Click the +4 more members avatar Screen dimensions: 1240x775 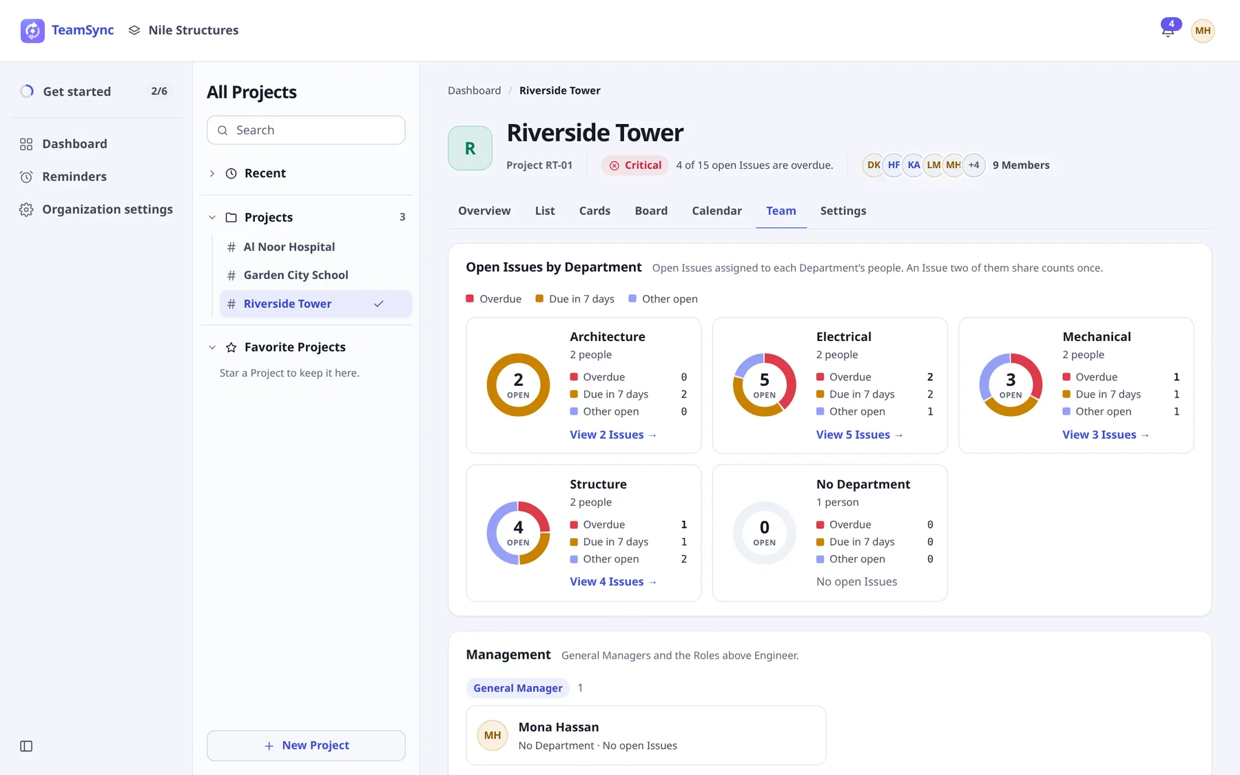tap(973, 165)
